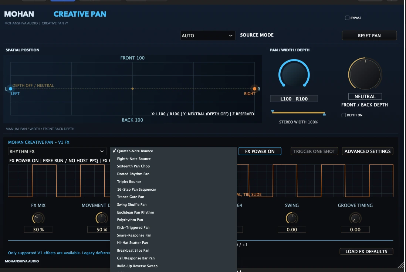Click the 50 % movement value field
406x272 pixels.
click(99, 229)
